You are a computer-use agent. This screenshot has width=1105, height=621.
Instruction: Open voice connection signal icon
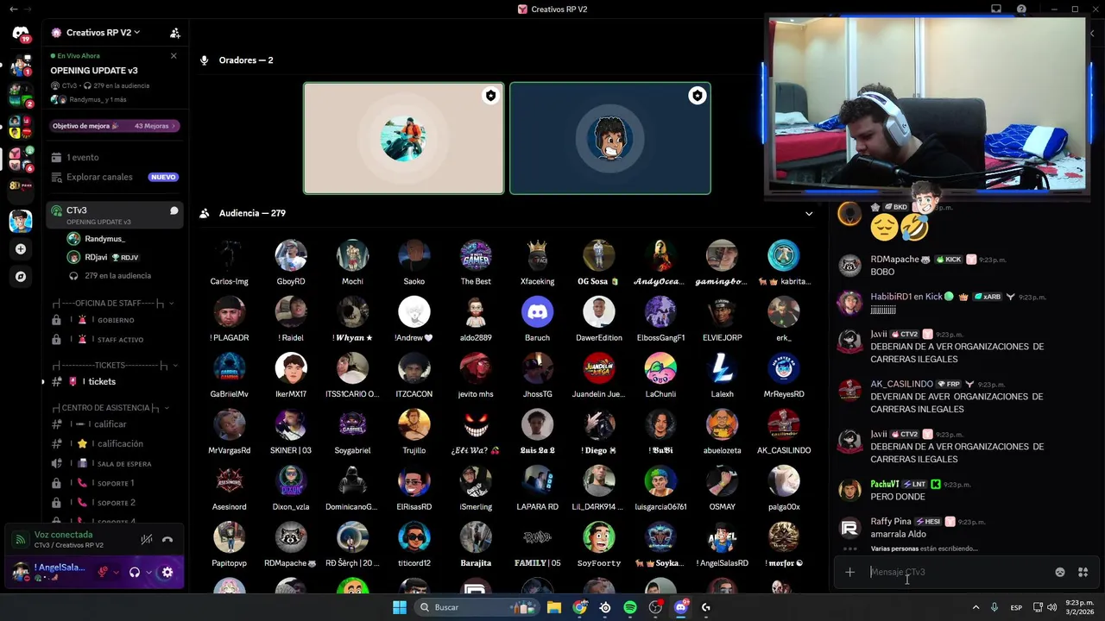[20, 540]
